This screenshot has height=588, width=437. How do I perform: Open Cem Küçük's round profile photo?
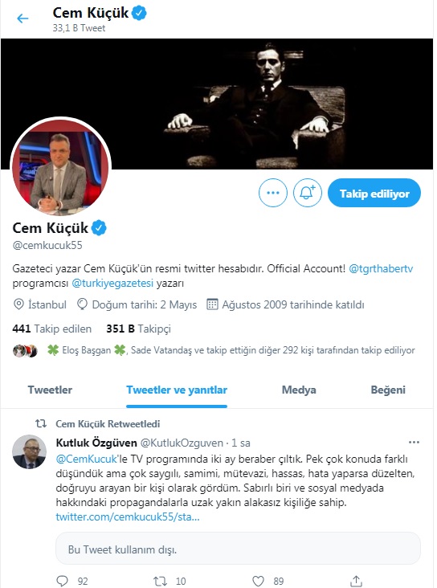pyautogui.click(x=60, y=166)
